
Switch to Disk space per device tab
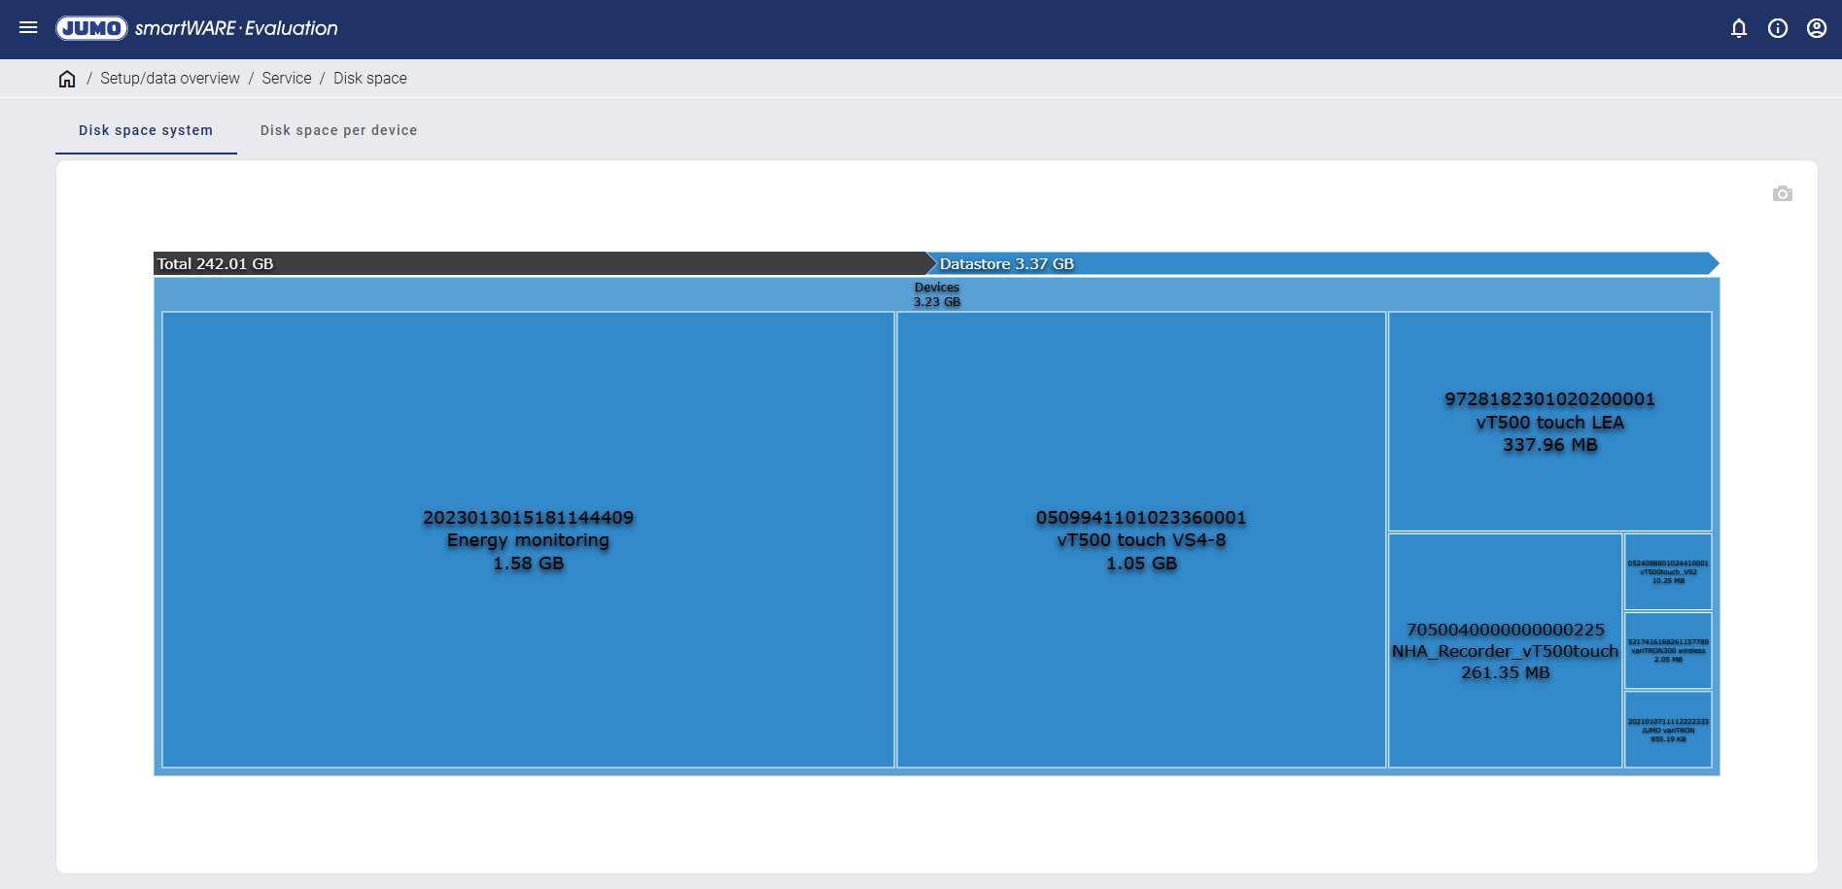(x=338, y=130)
